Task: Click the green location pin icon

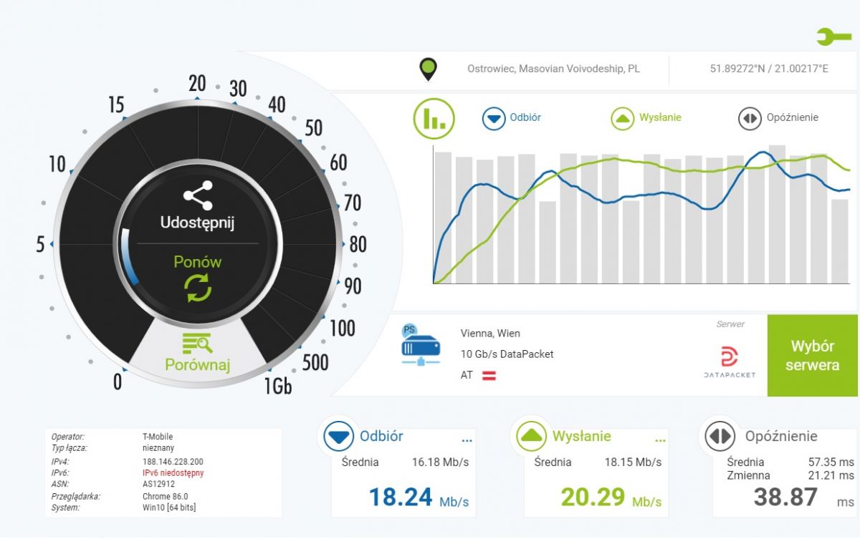Action: click(x=428, y=70)
